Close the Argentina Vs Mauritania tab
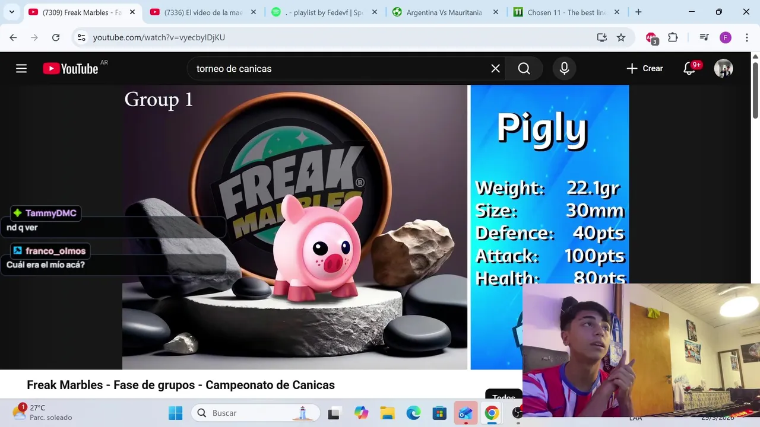 496,12
